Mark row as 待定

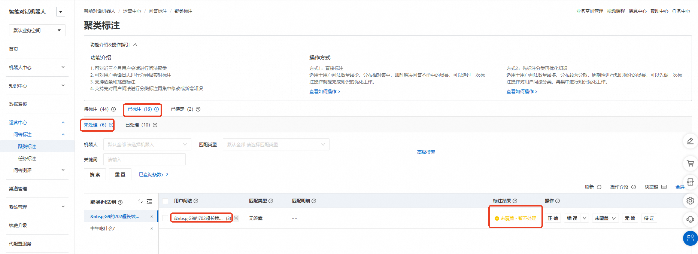pos(649,218)
